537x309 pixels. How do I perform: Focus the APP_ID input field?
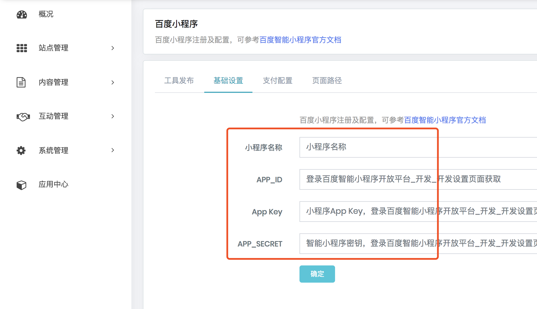pyautogui.click(x=418, y=179)
